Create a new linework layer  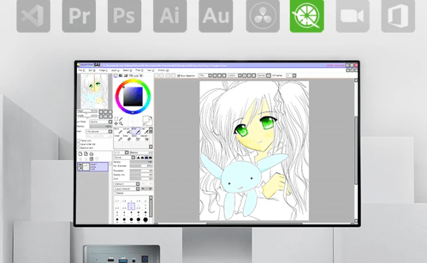pyautogui.click(x=86, y=154)
